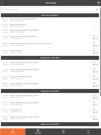Book the Saturday 8:00 AM Beginning Yoga class
The width and height of the screenshot is (101, 135).
coord(94,62)
